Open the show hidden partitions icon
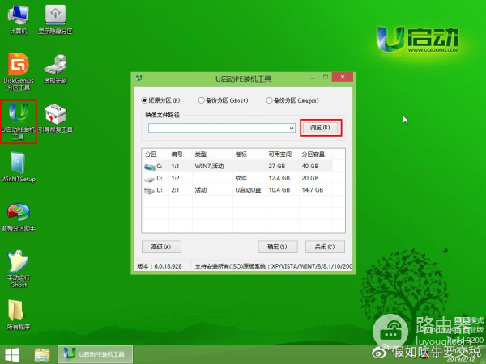The image size is (486, 364). 55,19
